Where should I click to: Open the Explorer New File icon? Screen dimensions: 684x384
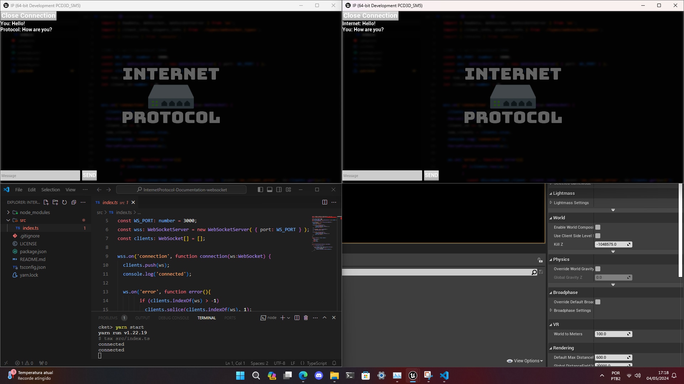click(46, 202)
